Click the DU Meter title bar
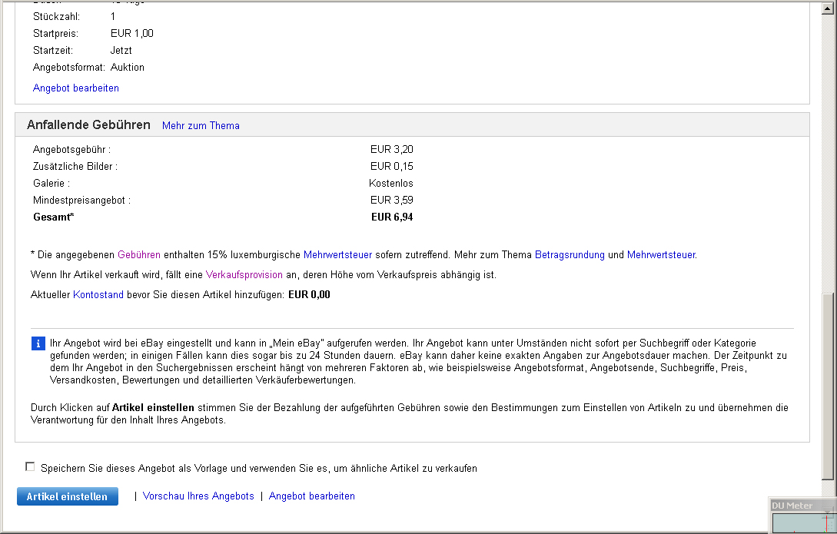Image resolution: width=837 pixels, height=534 pixels. click(799, 506)
